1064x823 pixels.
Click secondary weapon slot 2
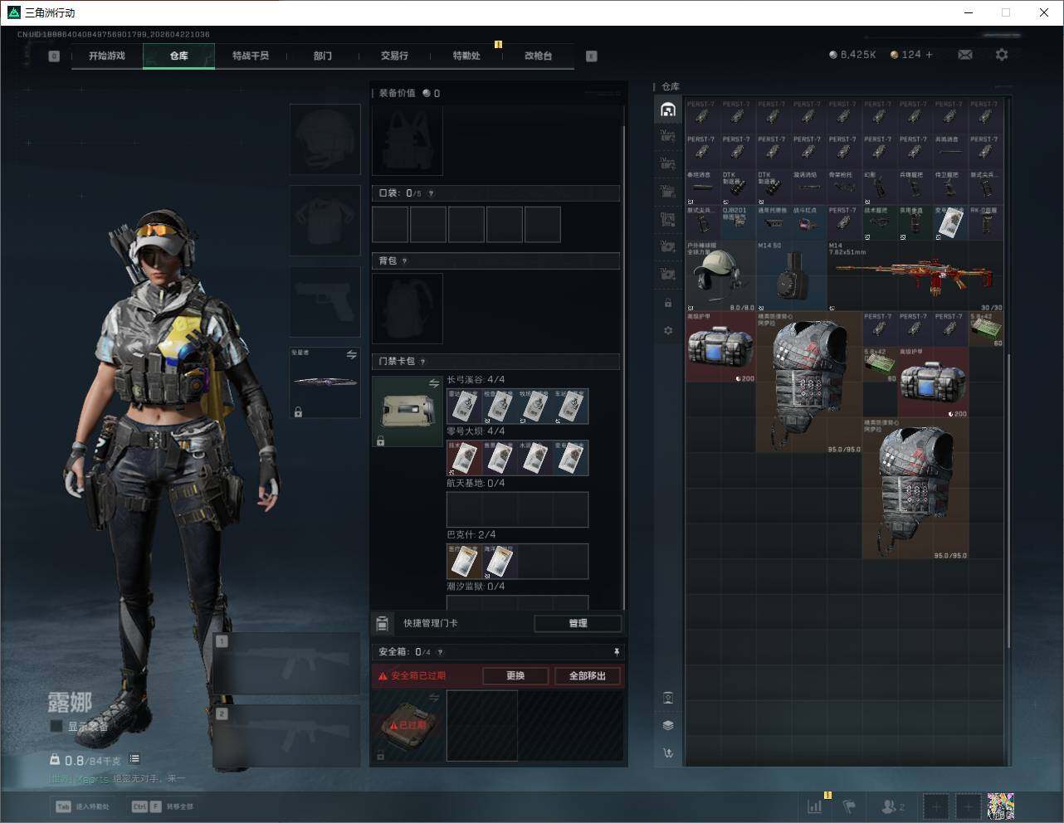[287, 737]
